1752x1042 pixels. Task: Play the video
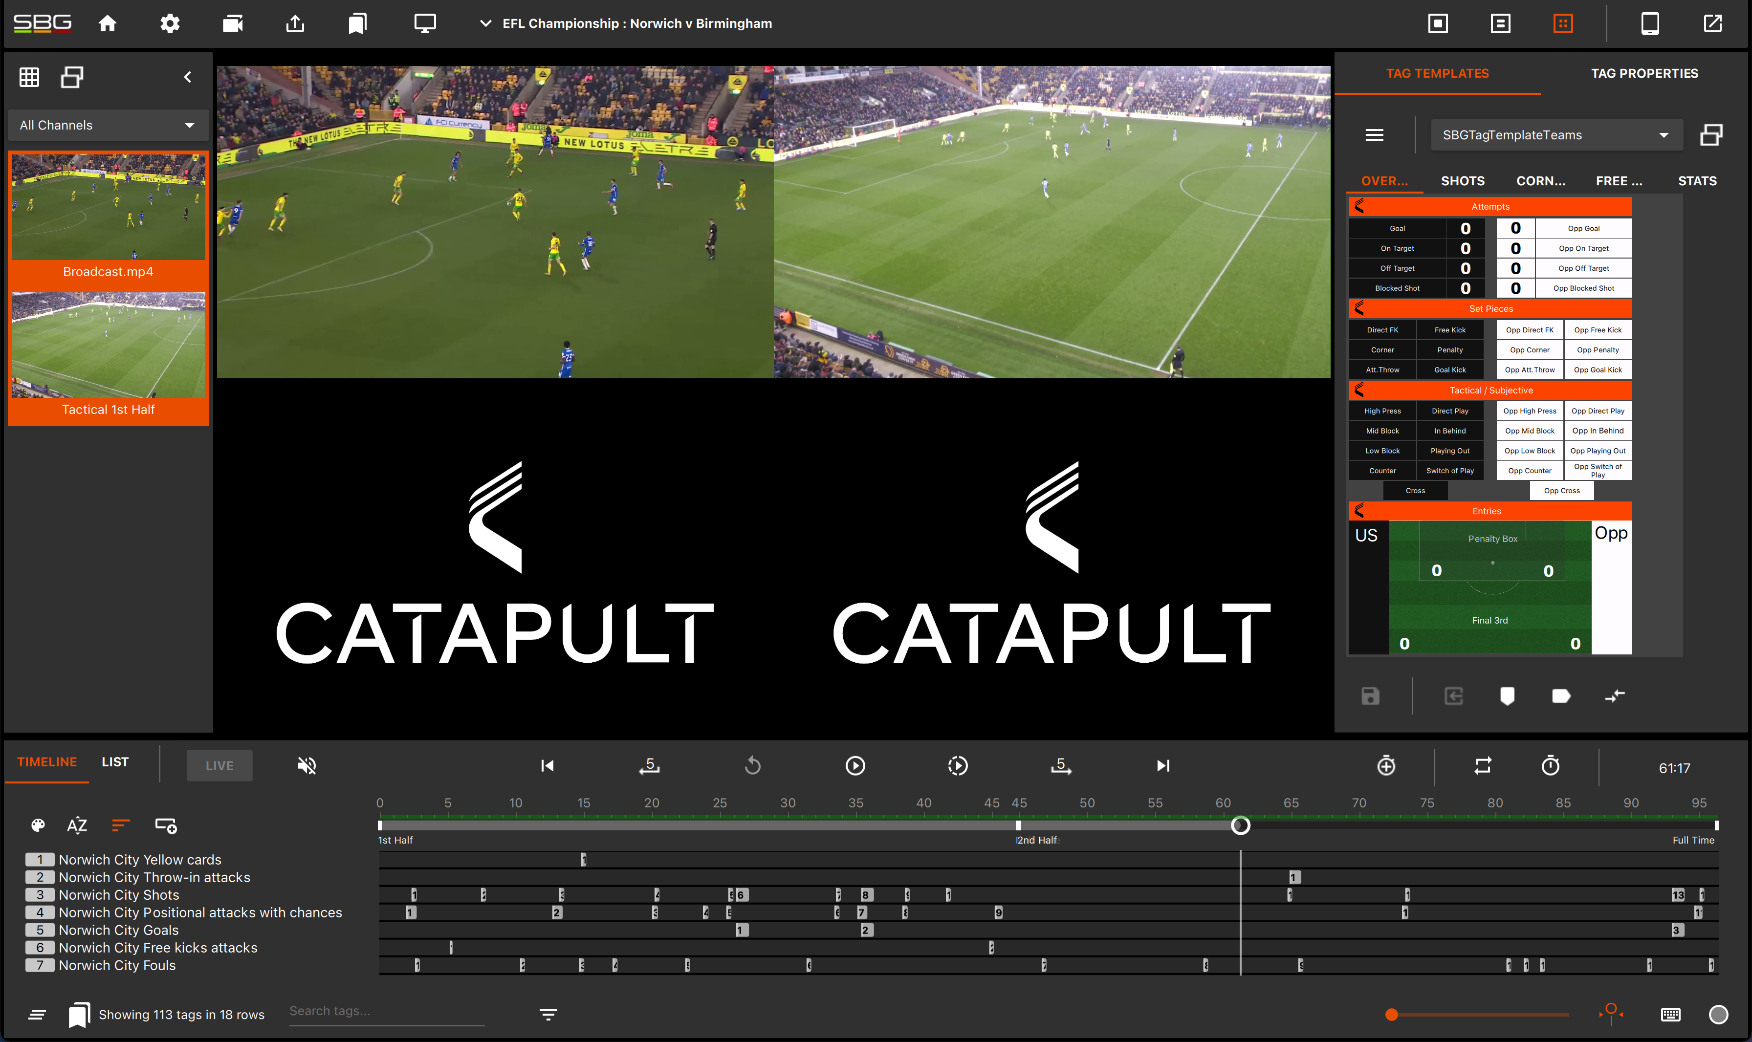[x=854, y=765]
